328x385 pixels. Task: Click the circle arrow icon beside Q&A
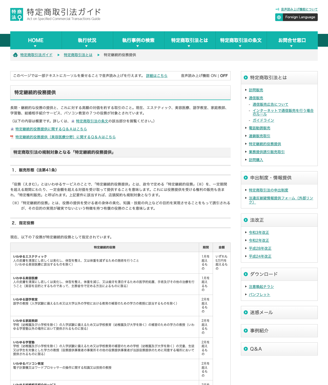246,349
